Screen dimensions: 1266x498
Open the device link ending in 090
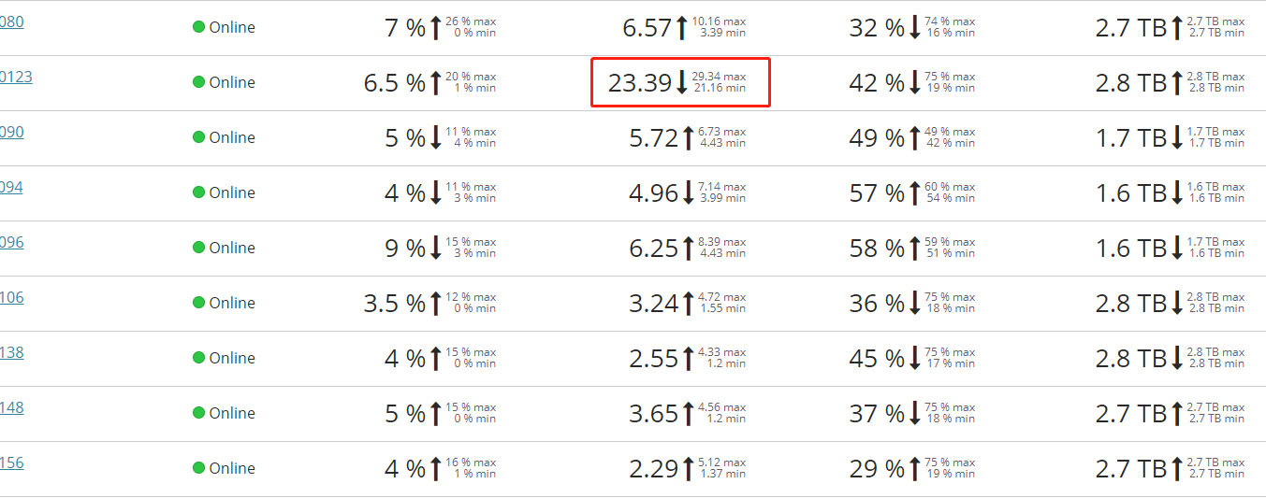(11, 132)
